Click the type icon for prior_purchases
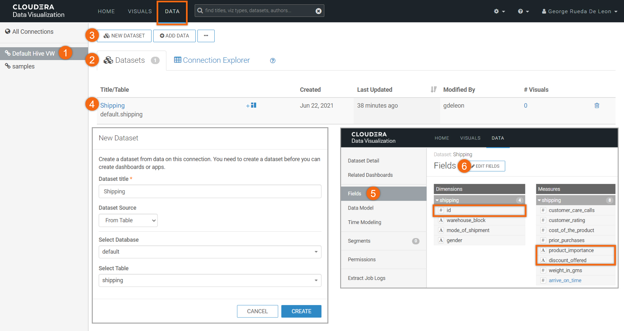This screenshot has width=624, height=331. [543, 240]
